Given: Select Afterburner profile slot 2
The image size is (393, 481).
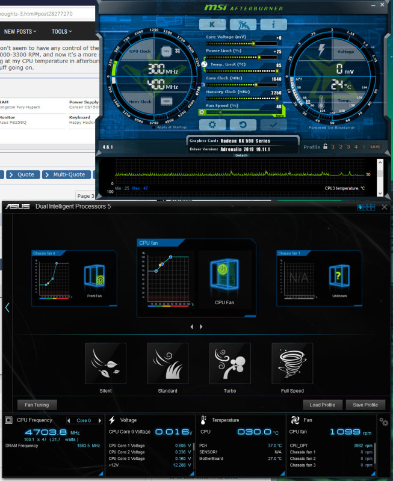Looking at the screenshot, I should click(x=341, y=147).
